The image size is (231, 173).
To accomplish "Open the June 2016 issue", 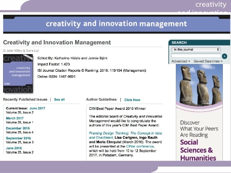I will [14, 148].
